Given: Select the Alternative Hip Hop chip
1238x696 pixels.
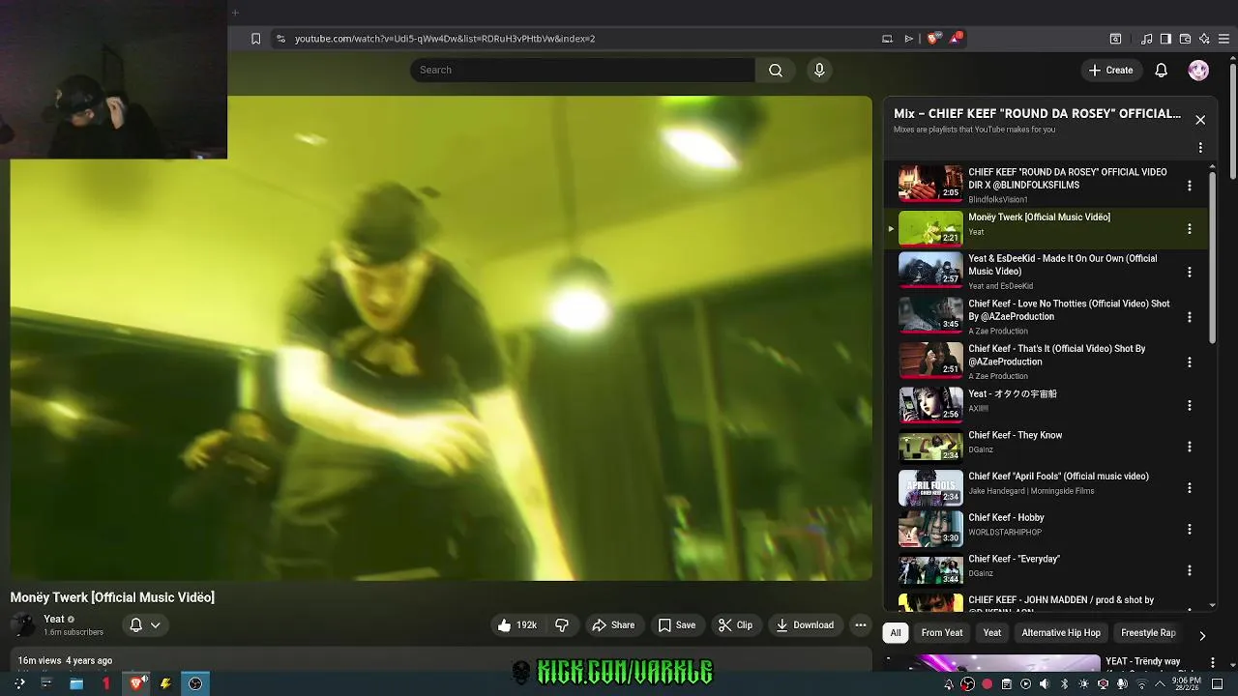Looking at the screenshot, I should (x=1061, y=633).
